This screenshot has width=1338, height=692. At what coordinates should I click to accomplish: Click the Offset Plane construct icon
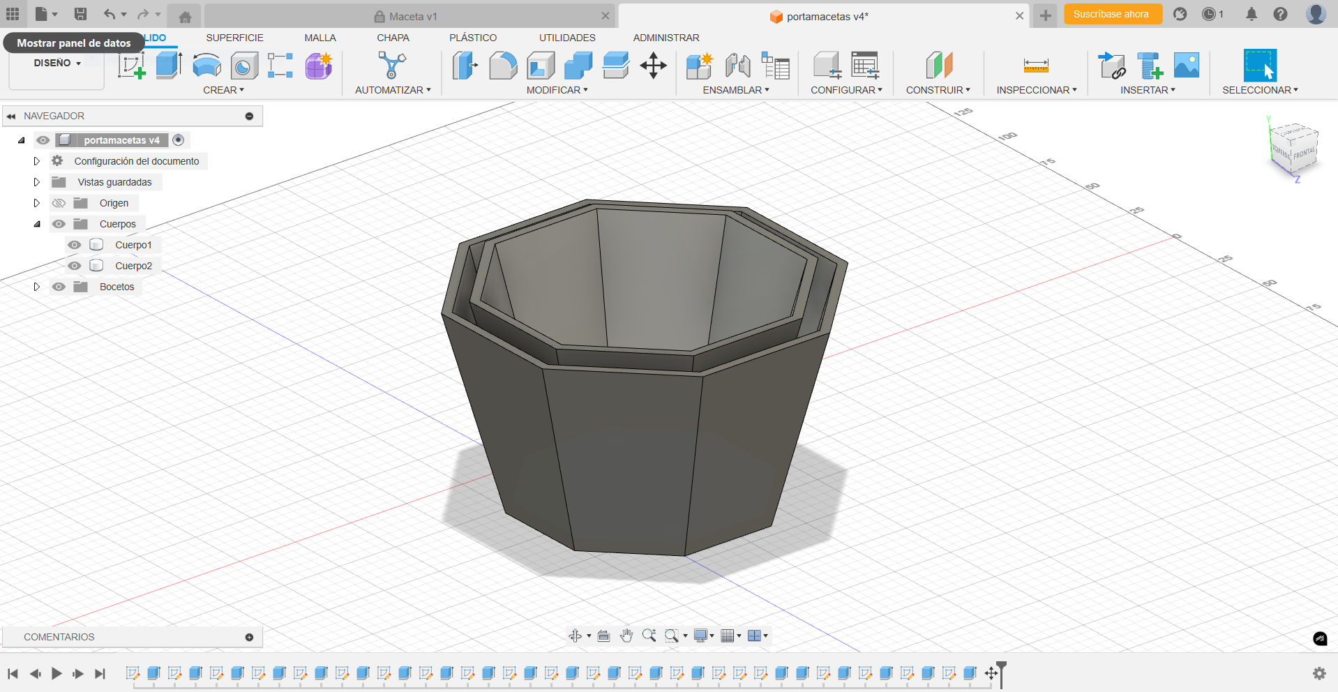(x=939, y=66)
